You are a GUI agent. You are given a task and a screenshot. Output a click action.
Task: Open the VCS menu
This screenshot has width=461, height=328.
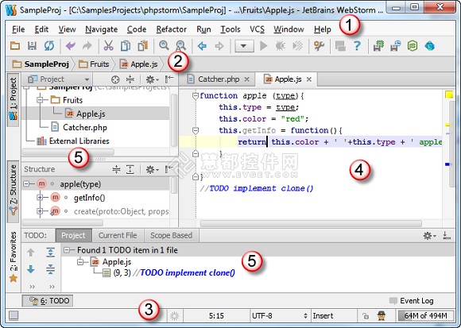coord(257,29)
